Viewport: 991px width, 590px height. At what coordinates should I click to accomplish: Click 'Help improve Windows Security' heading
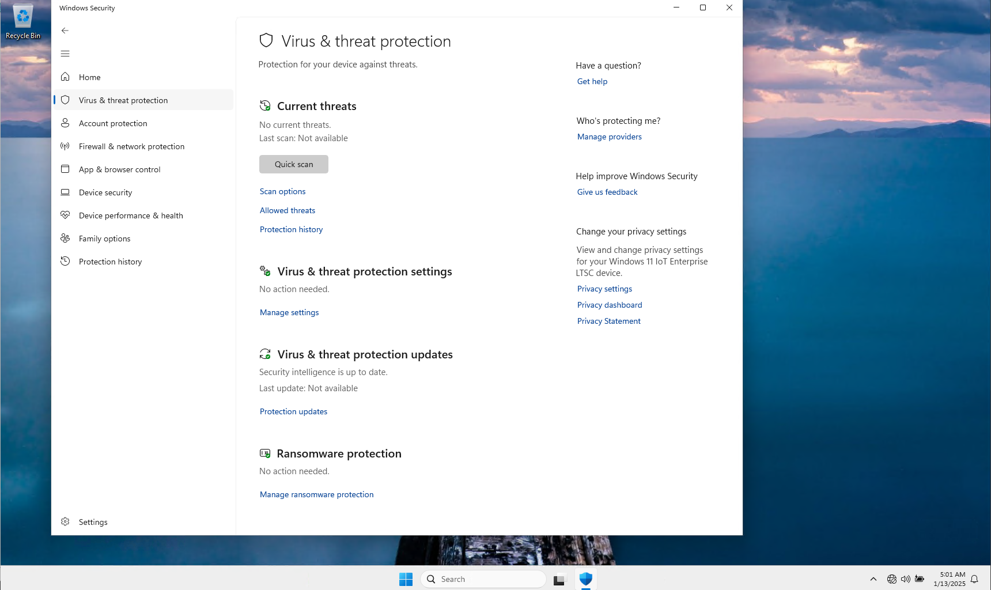click(x=637, y=176)
